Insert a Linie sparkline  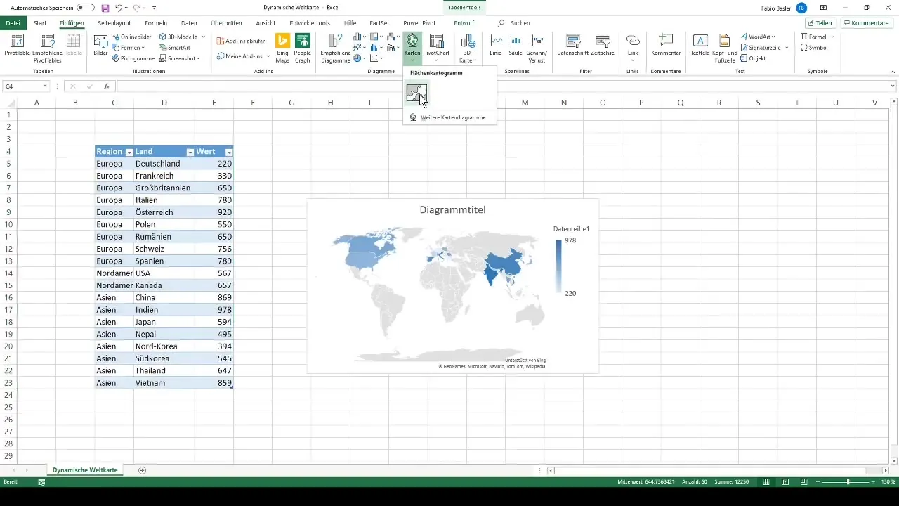[496, 45]
